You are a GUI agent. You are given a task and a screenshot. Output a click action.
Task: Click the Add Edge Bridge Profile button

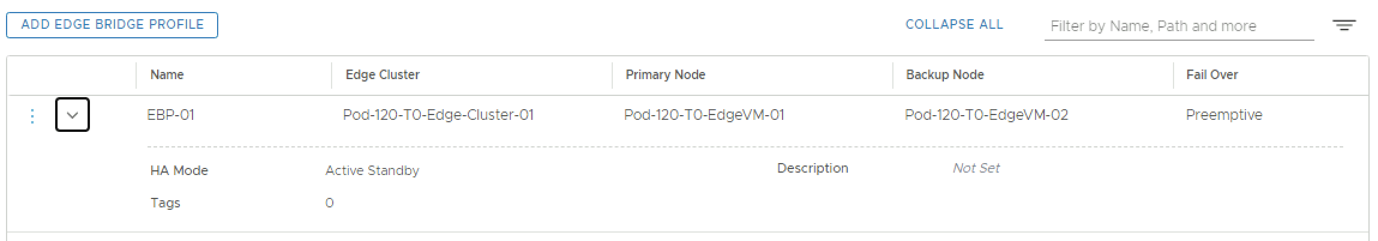[112, 25]
